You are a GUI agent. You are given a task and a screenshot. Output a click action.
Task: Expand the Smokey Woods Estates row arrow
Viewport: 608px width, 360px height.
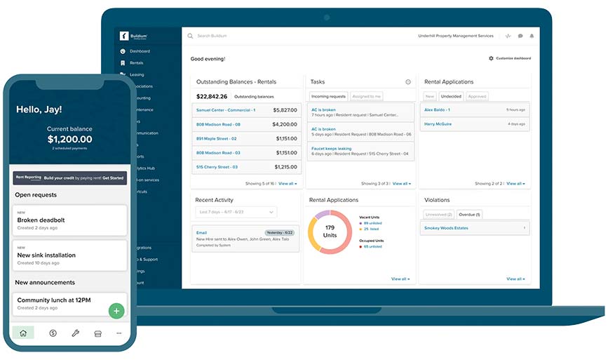coord(525,227)
